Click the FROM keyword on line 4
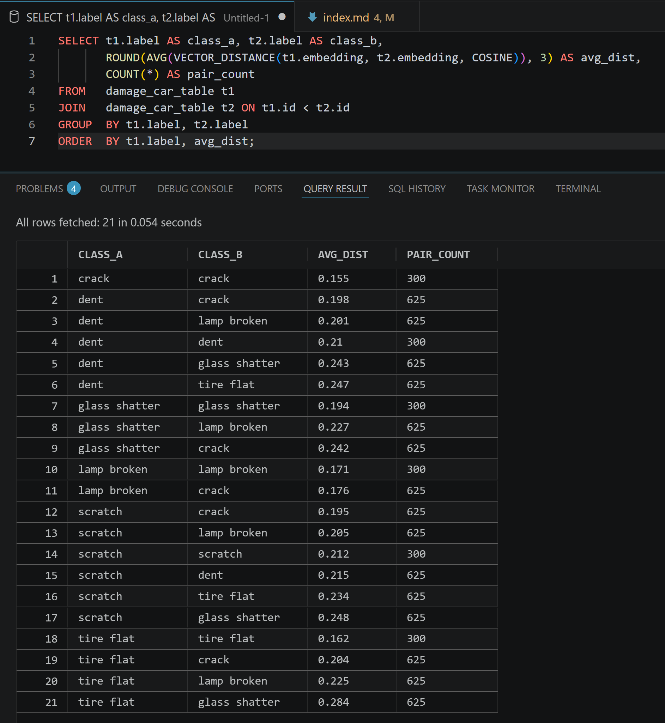Image resolution: width=665 pixels, height=723 pixels. click(x=72, y=91)
